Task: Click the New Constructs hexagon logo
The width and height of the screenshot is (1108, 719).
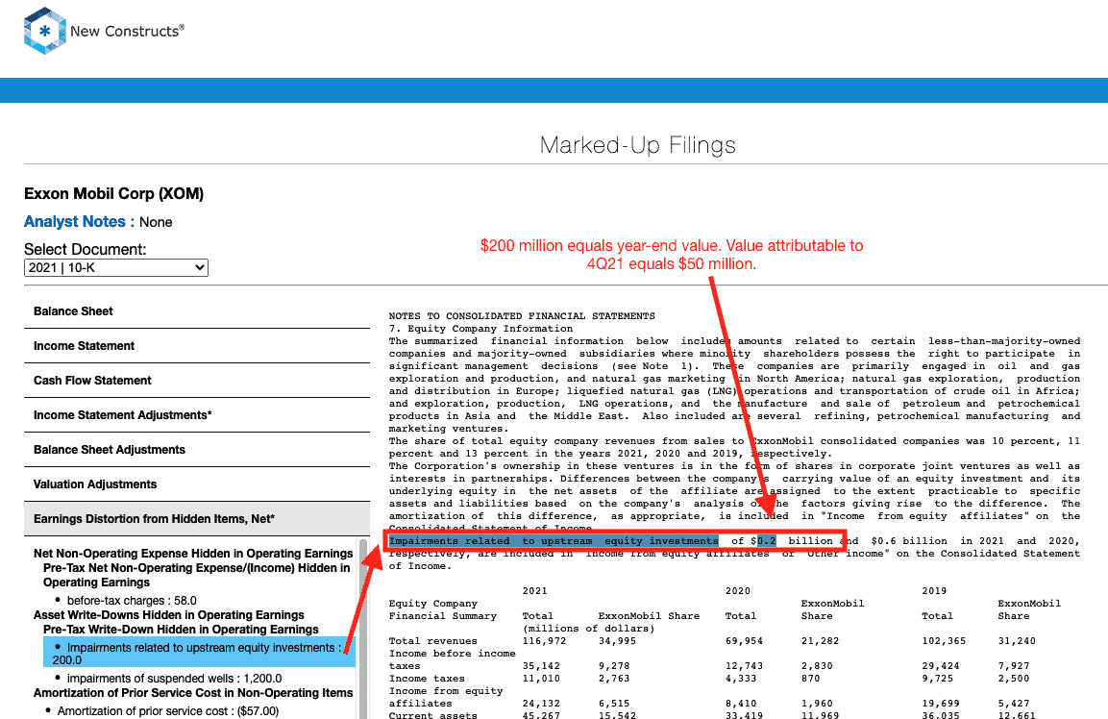Action: (44, 31)
